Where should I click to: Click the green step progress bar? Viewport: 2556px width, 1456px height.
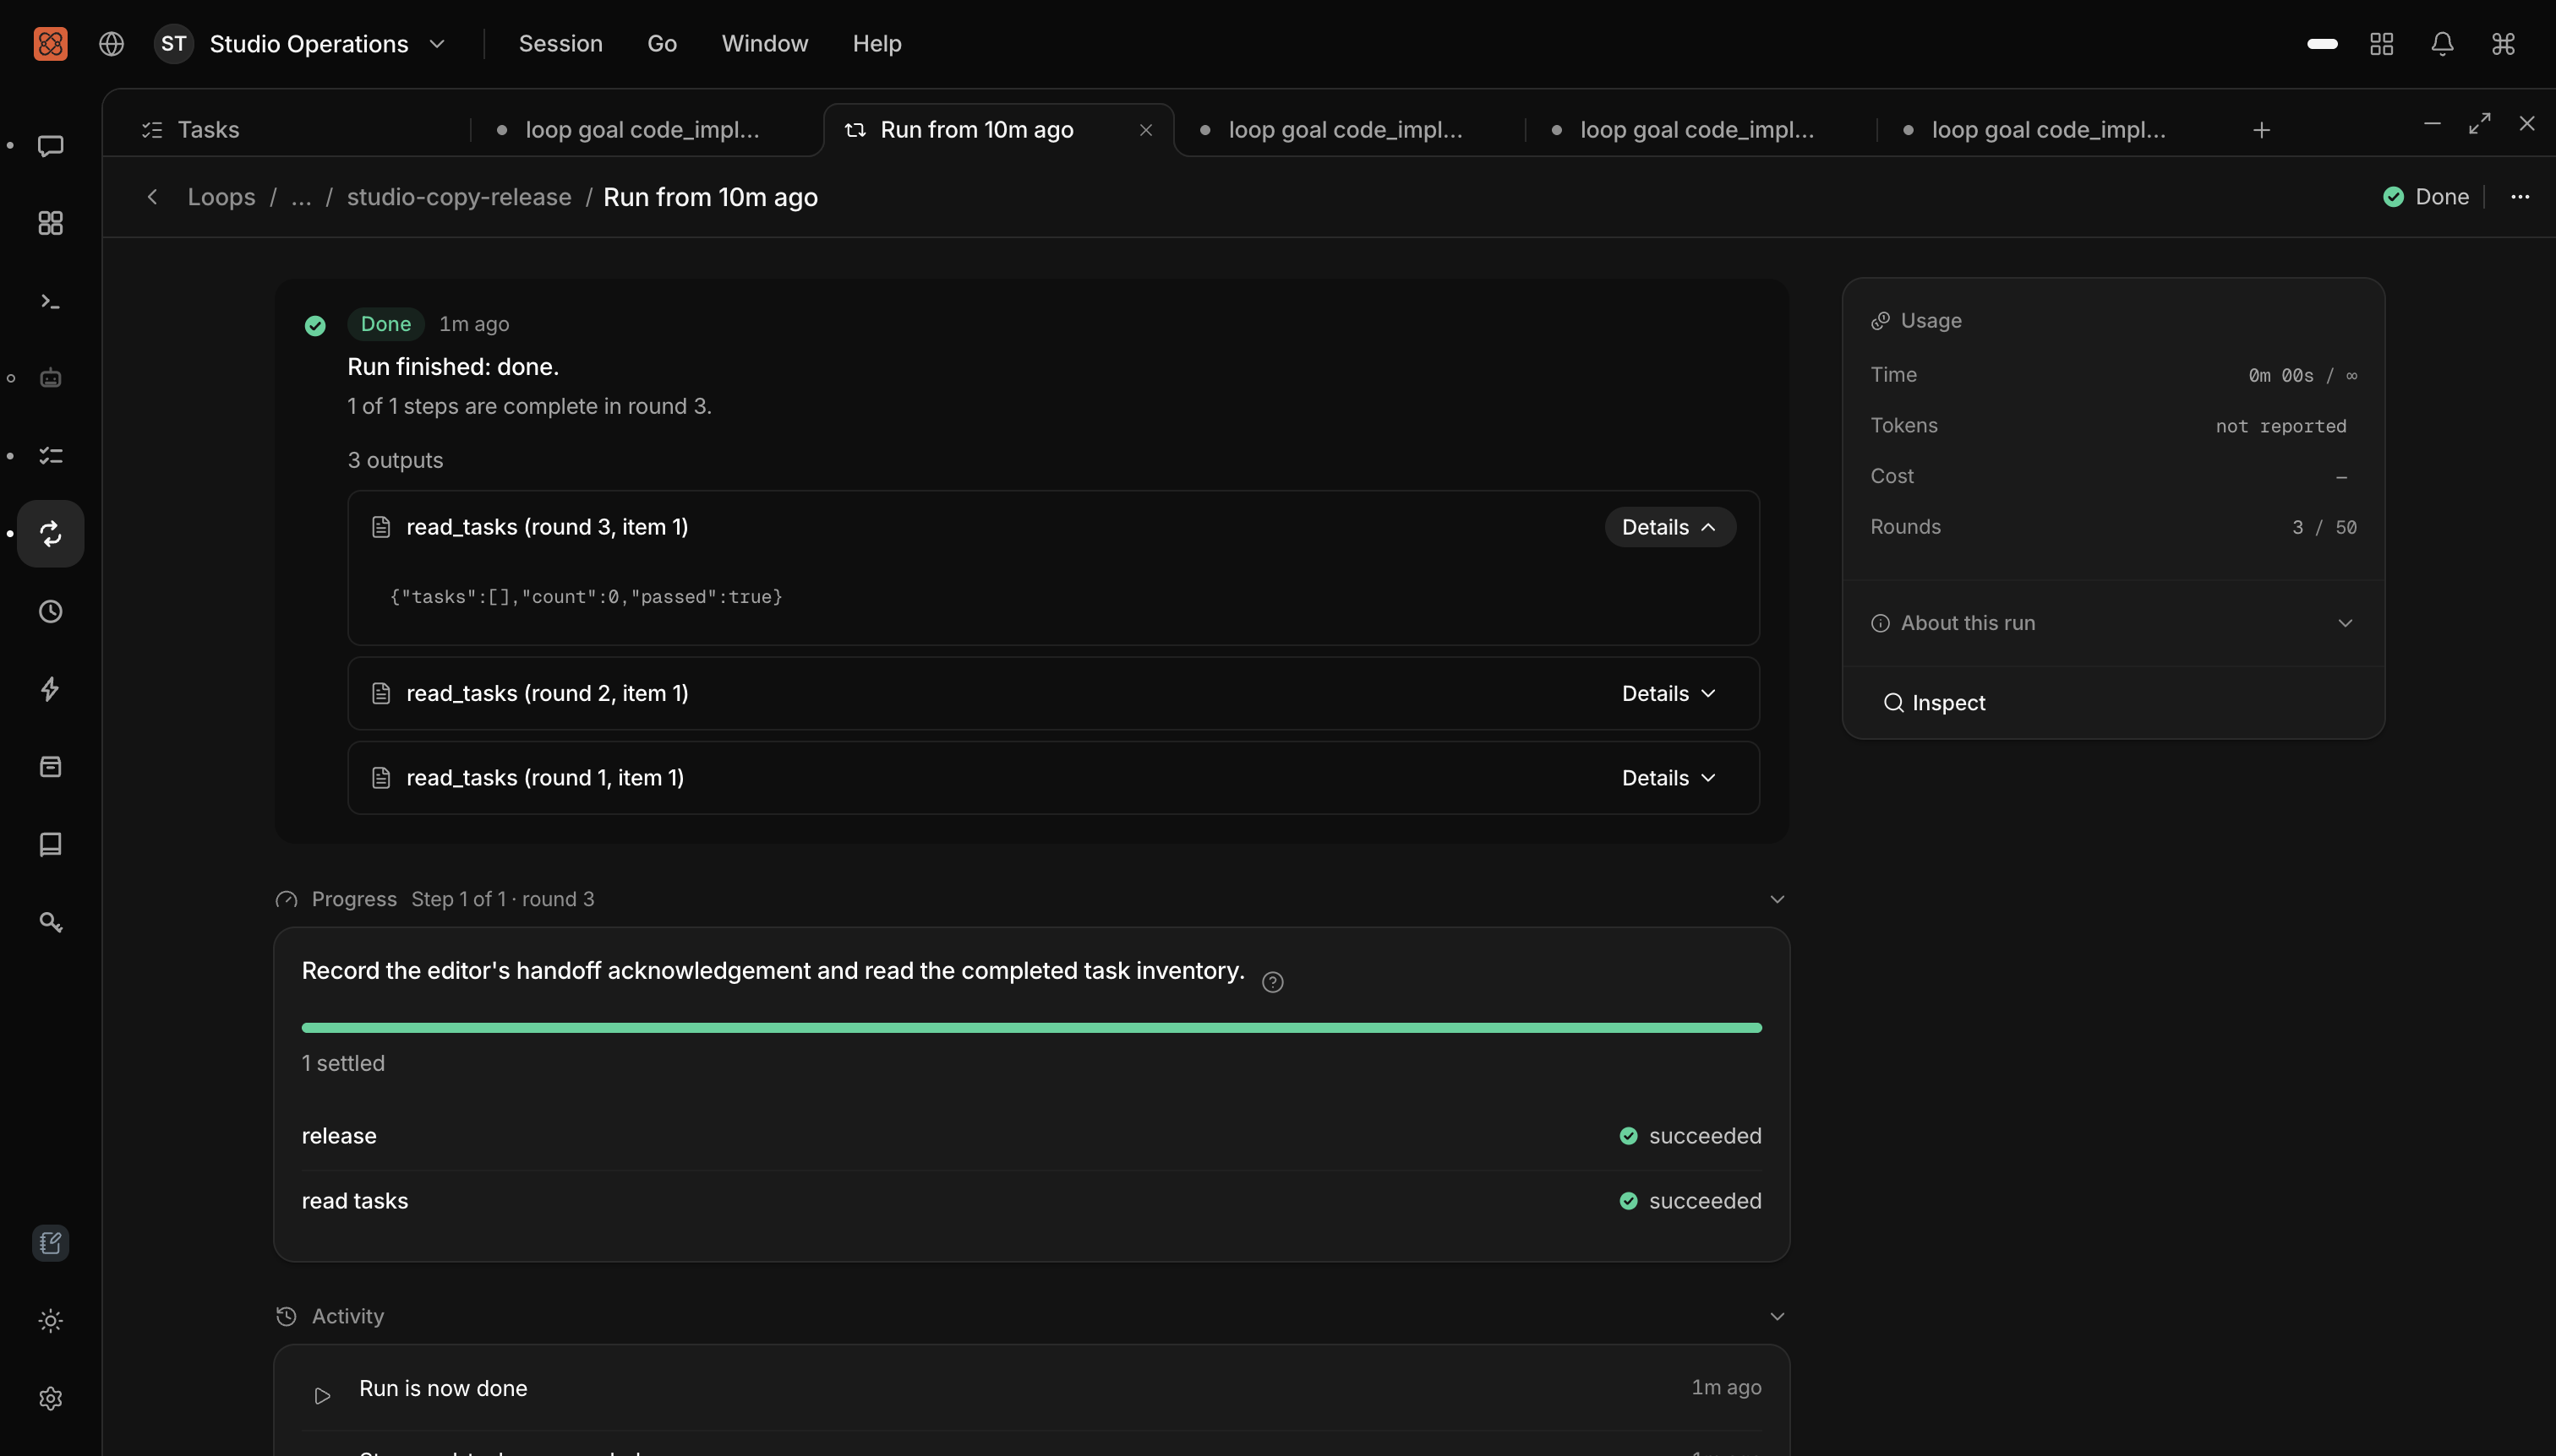(1032, 1028)
